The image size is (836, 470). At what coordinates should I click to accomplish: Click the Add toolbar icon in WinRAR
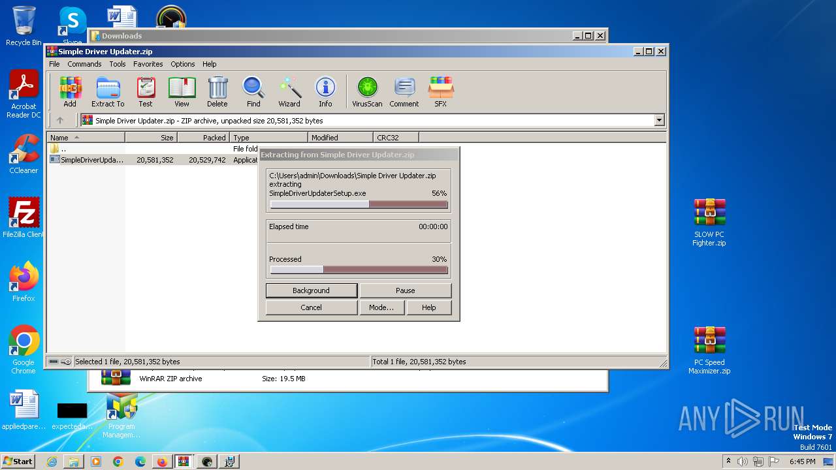[70, 92]
